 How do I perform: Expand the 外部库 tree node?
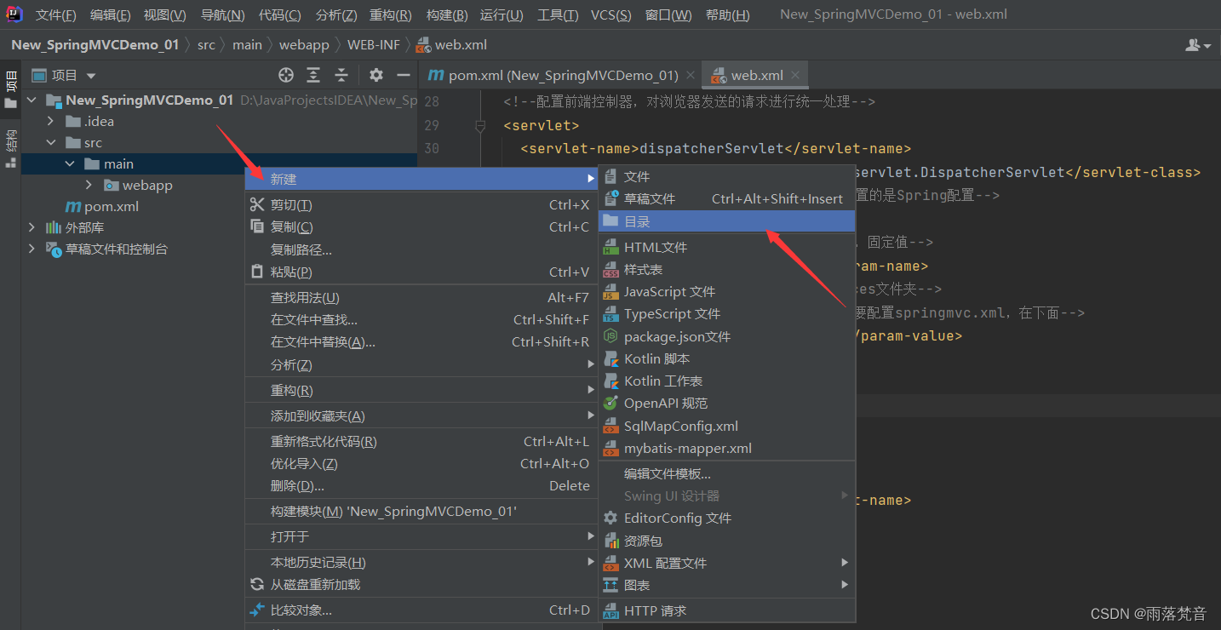[32, 227]
